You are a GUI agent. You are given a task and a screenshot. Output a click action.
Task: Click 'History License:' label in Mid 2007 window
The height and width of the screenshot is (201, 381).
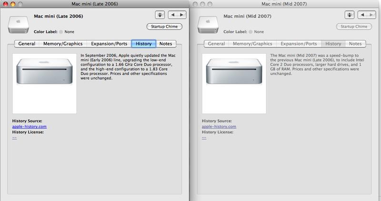(x=218, y=132)
